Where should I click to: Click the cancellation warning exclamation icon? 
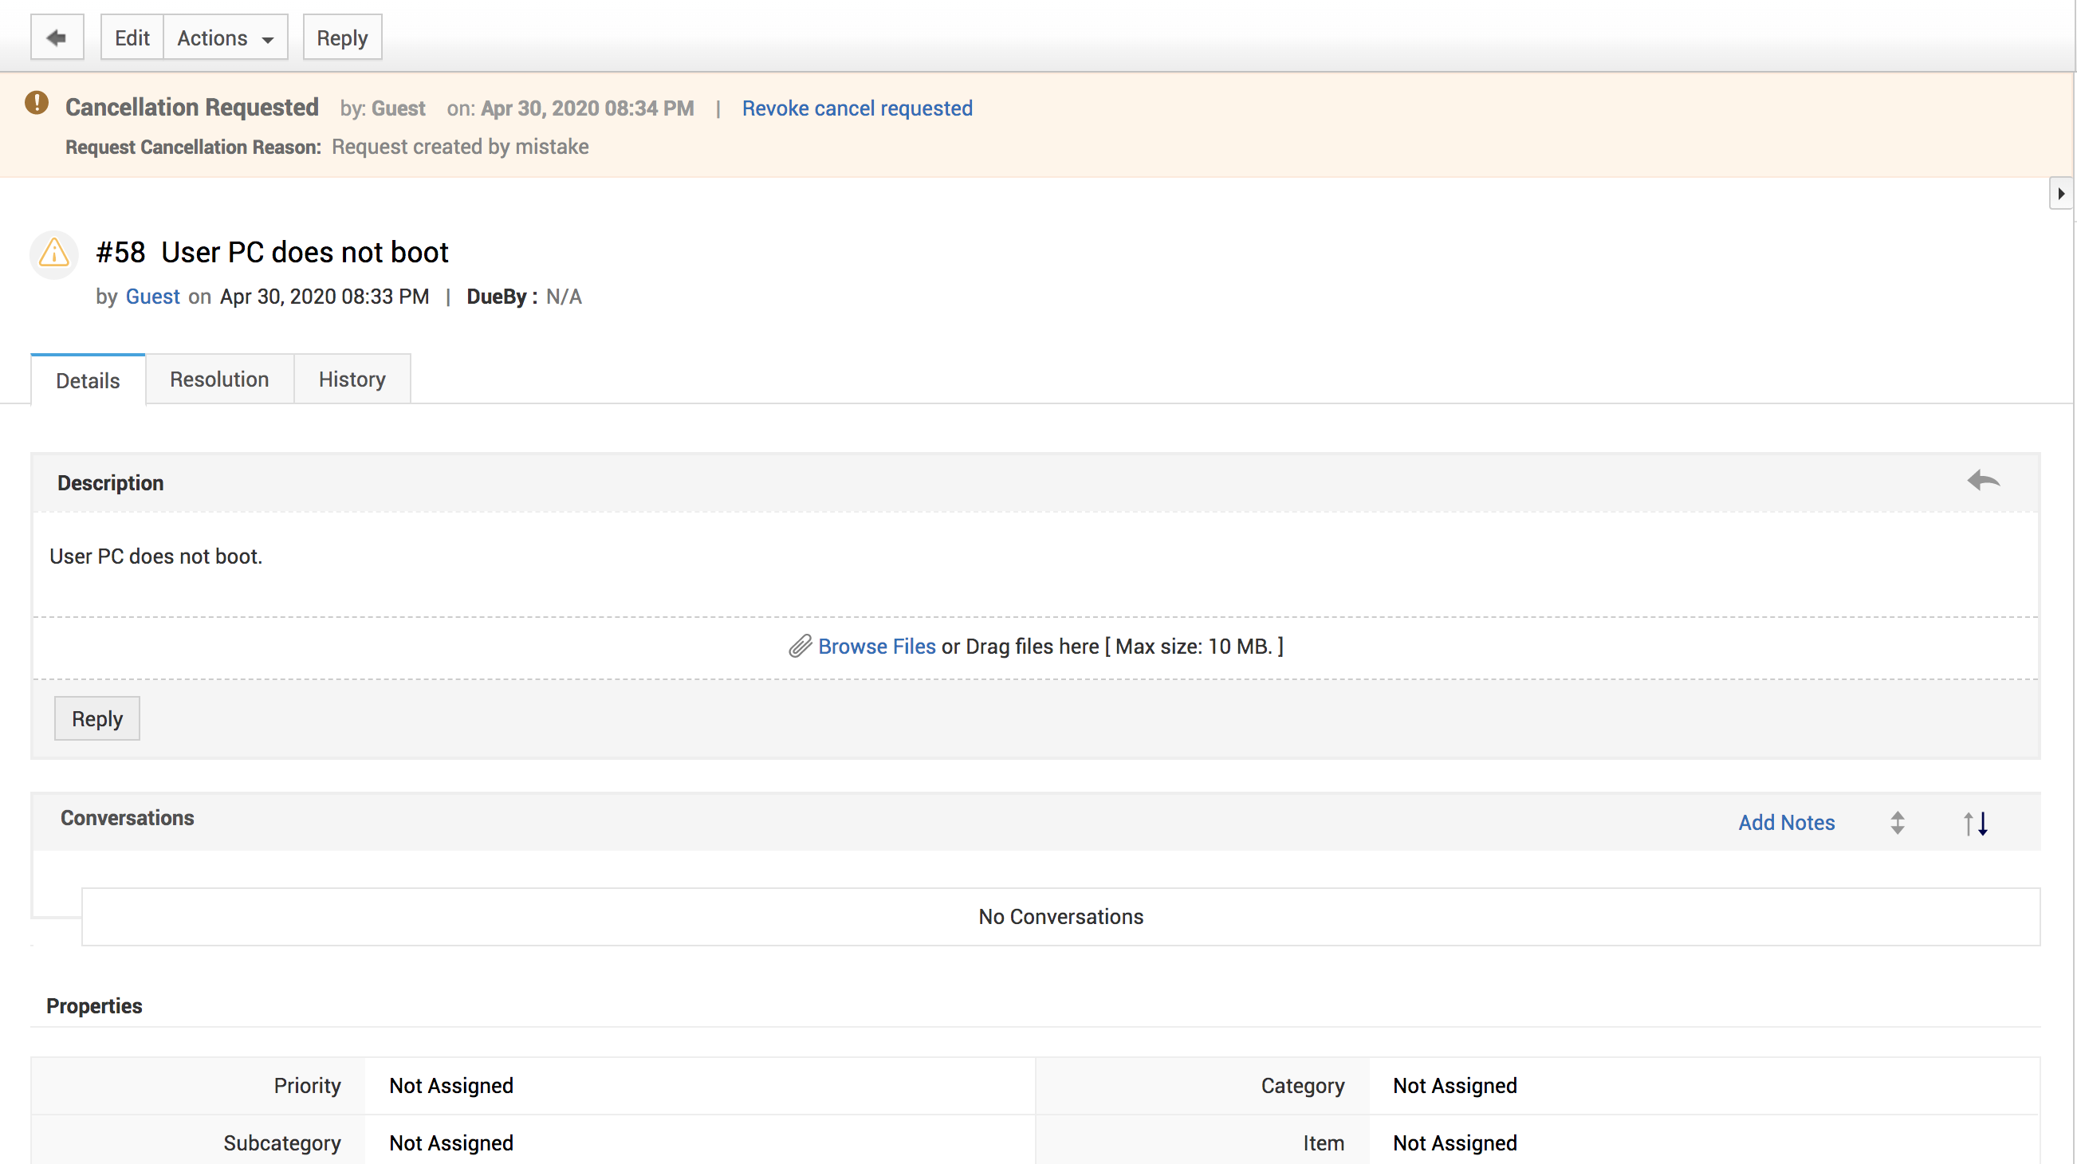click(x=37, y=103)
